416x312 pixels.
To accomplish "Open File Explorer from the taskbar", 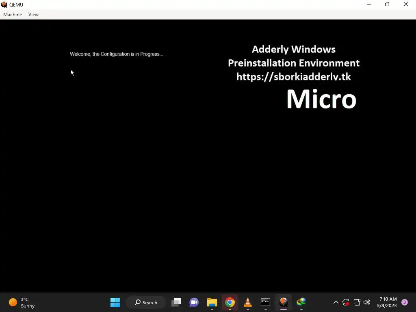I will (x=212, y=302).
